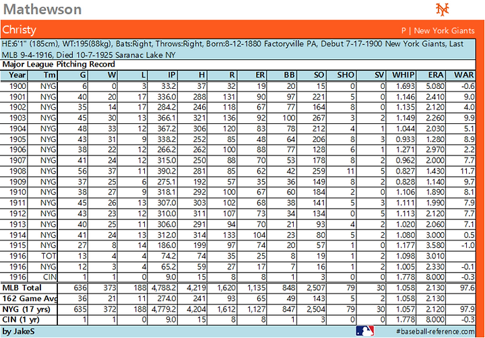Click 'P | New York Giants' label
This screenshot has width=485, height=338.
438,30
